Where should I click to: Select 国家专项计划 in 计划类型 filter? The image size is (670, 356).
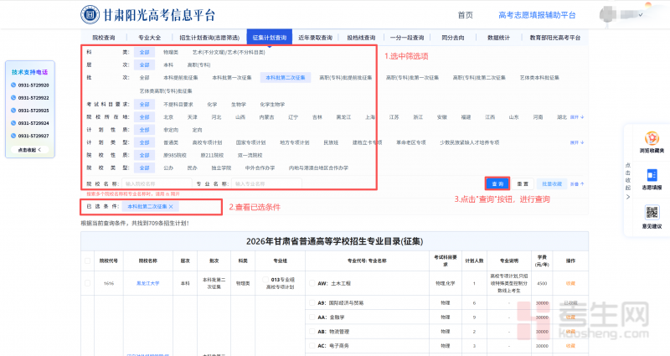point(250,142)
